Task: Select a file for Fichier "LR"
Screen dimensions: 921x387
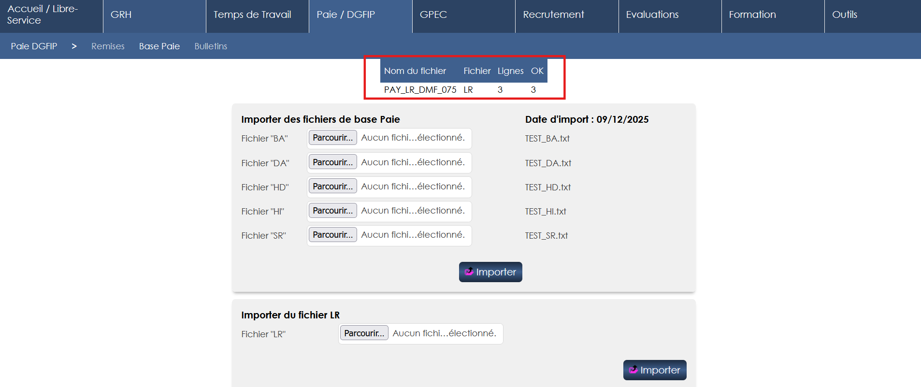Action: click(x=364, y=333)
